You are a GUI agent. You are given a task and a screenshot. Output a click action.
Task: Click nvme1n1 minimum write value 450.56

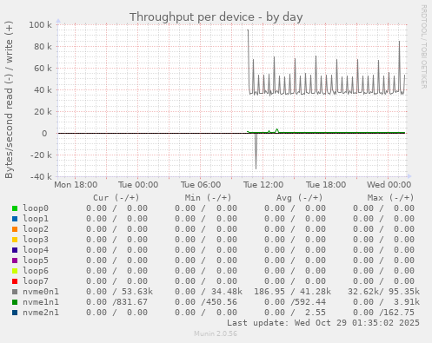pyautogui.click(x=222, y=302)
